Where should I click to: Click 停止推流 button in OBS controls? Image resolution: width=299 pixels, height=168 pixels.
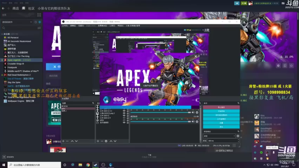(221, 107)
